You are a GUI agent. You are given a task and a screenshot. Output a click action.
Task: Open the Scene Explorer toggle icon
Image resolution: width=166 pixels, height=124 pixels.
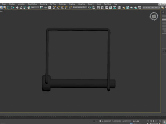coord(98,8)
